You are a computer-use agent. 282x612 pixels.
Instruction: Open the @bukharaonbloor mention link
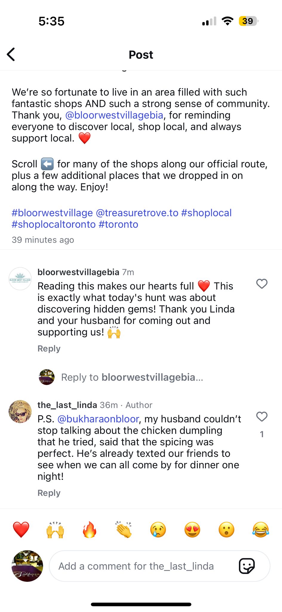(x=98, y=419)
